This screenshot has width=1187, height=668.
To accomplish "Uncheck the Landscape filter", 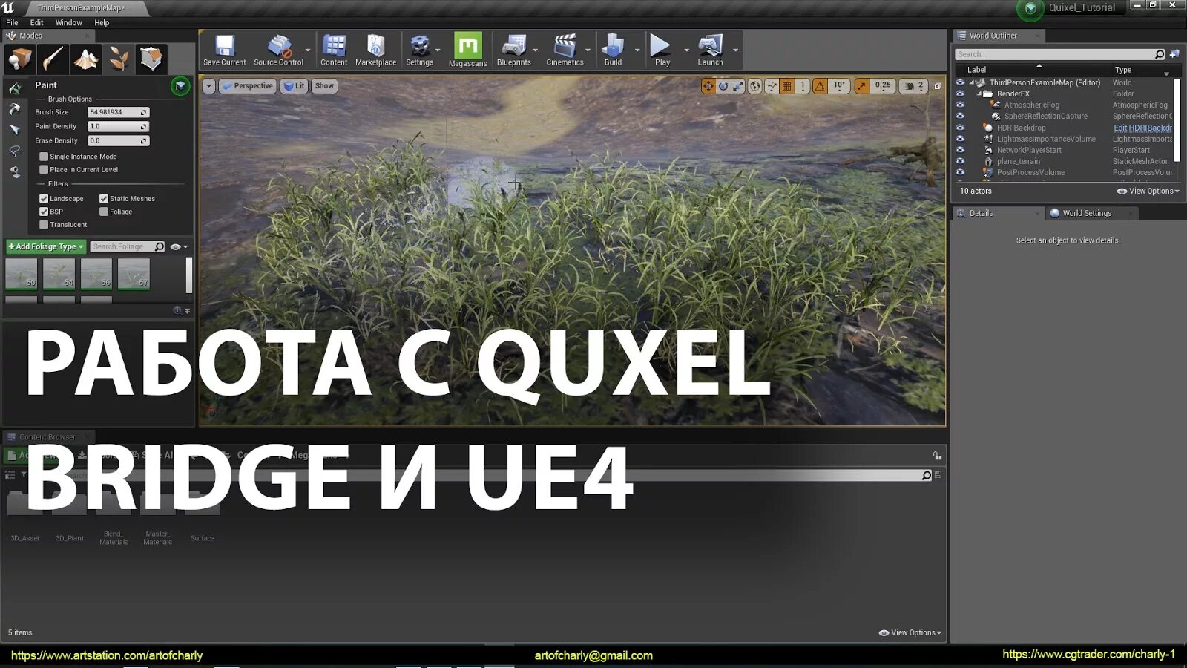I will pos(44,198).
